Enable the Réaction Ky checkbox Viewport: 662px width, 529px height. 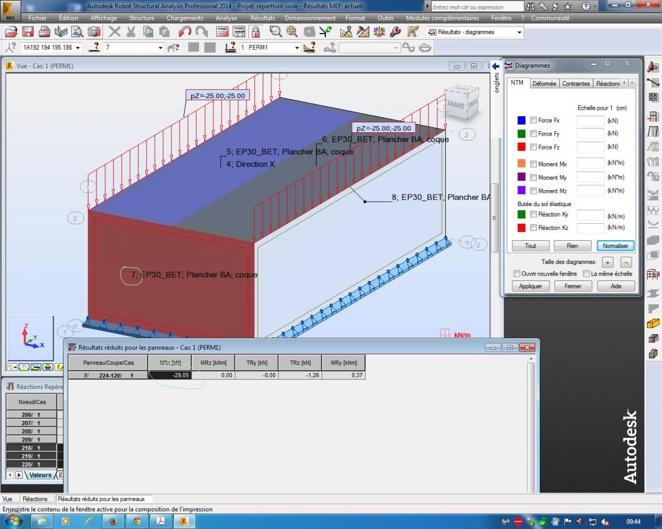click(x=533, y=214)
